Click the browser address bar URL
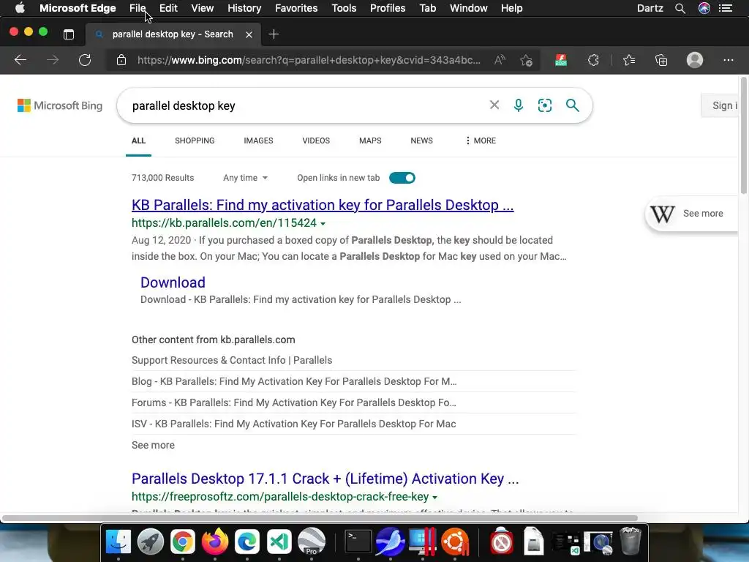 (x=309, y=60)
